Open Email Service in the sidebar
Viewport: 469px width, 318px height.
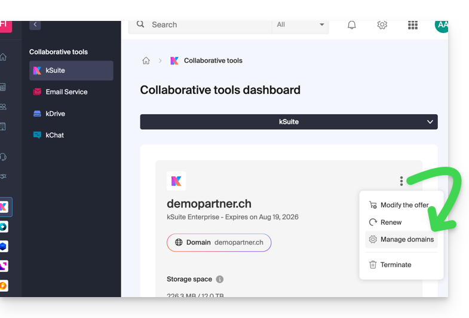(66, 92)
